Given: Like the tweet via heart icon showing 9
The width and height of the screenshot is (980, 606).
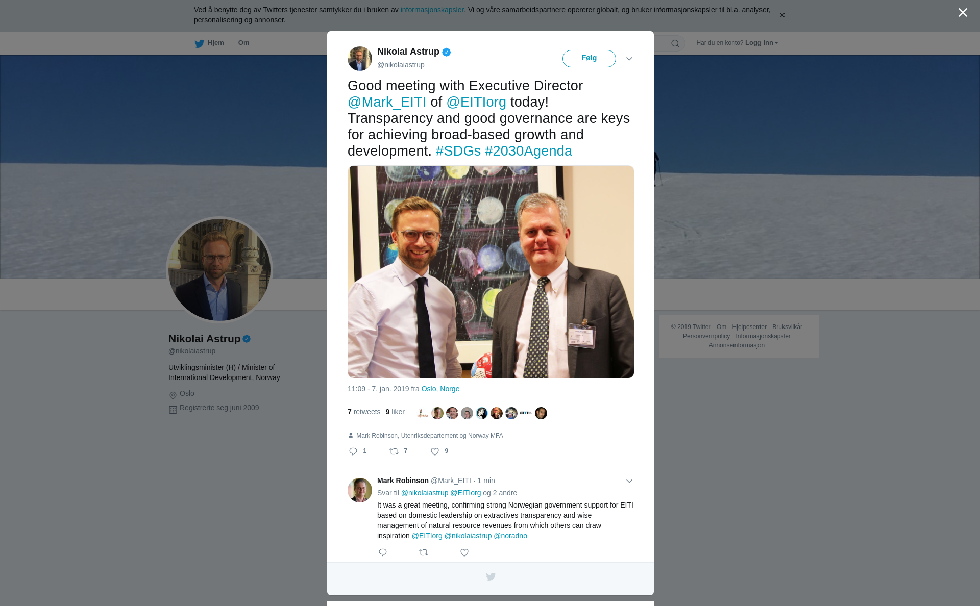Looking at the screenshot, I should tap(435, 451).
